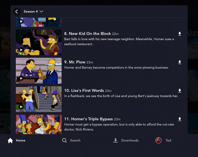Play New Kid On the Block thumbnail
198x157 pixels.
pos(39,42)
